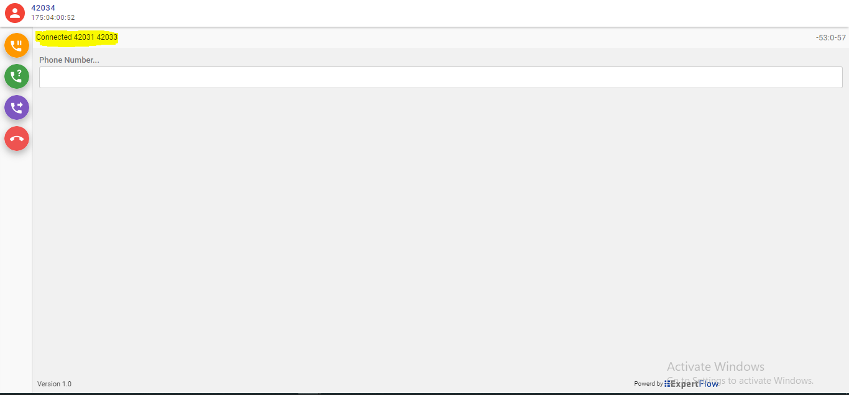Transfer the call using purple button
Screen dimensions: 849x395
pos(17,107)
